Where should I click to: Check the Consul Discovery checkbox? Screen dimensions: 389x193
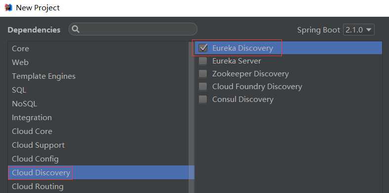tap(203, 99)
